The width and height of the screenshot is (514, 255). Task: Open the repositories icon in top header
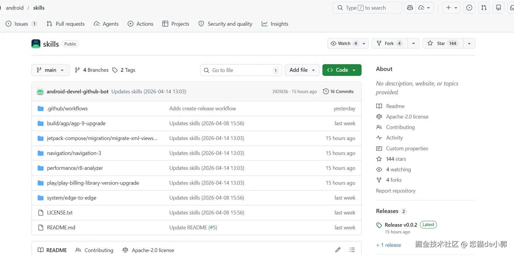coord(499,8)
